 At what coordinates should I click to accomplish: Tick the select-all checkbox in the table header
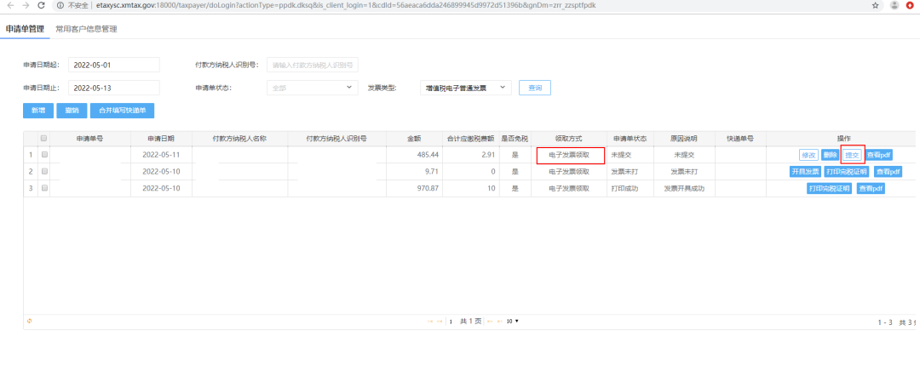[x=44, y=139]
